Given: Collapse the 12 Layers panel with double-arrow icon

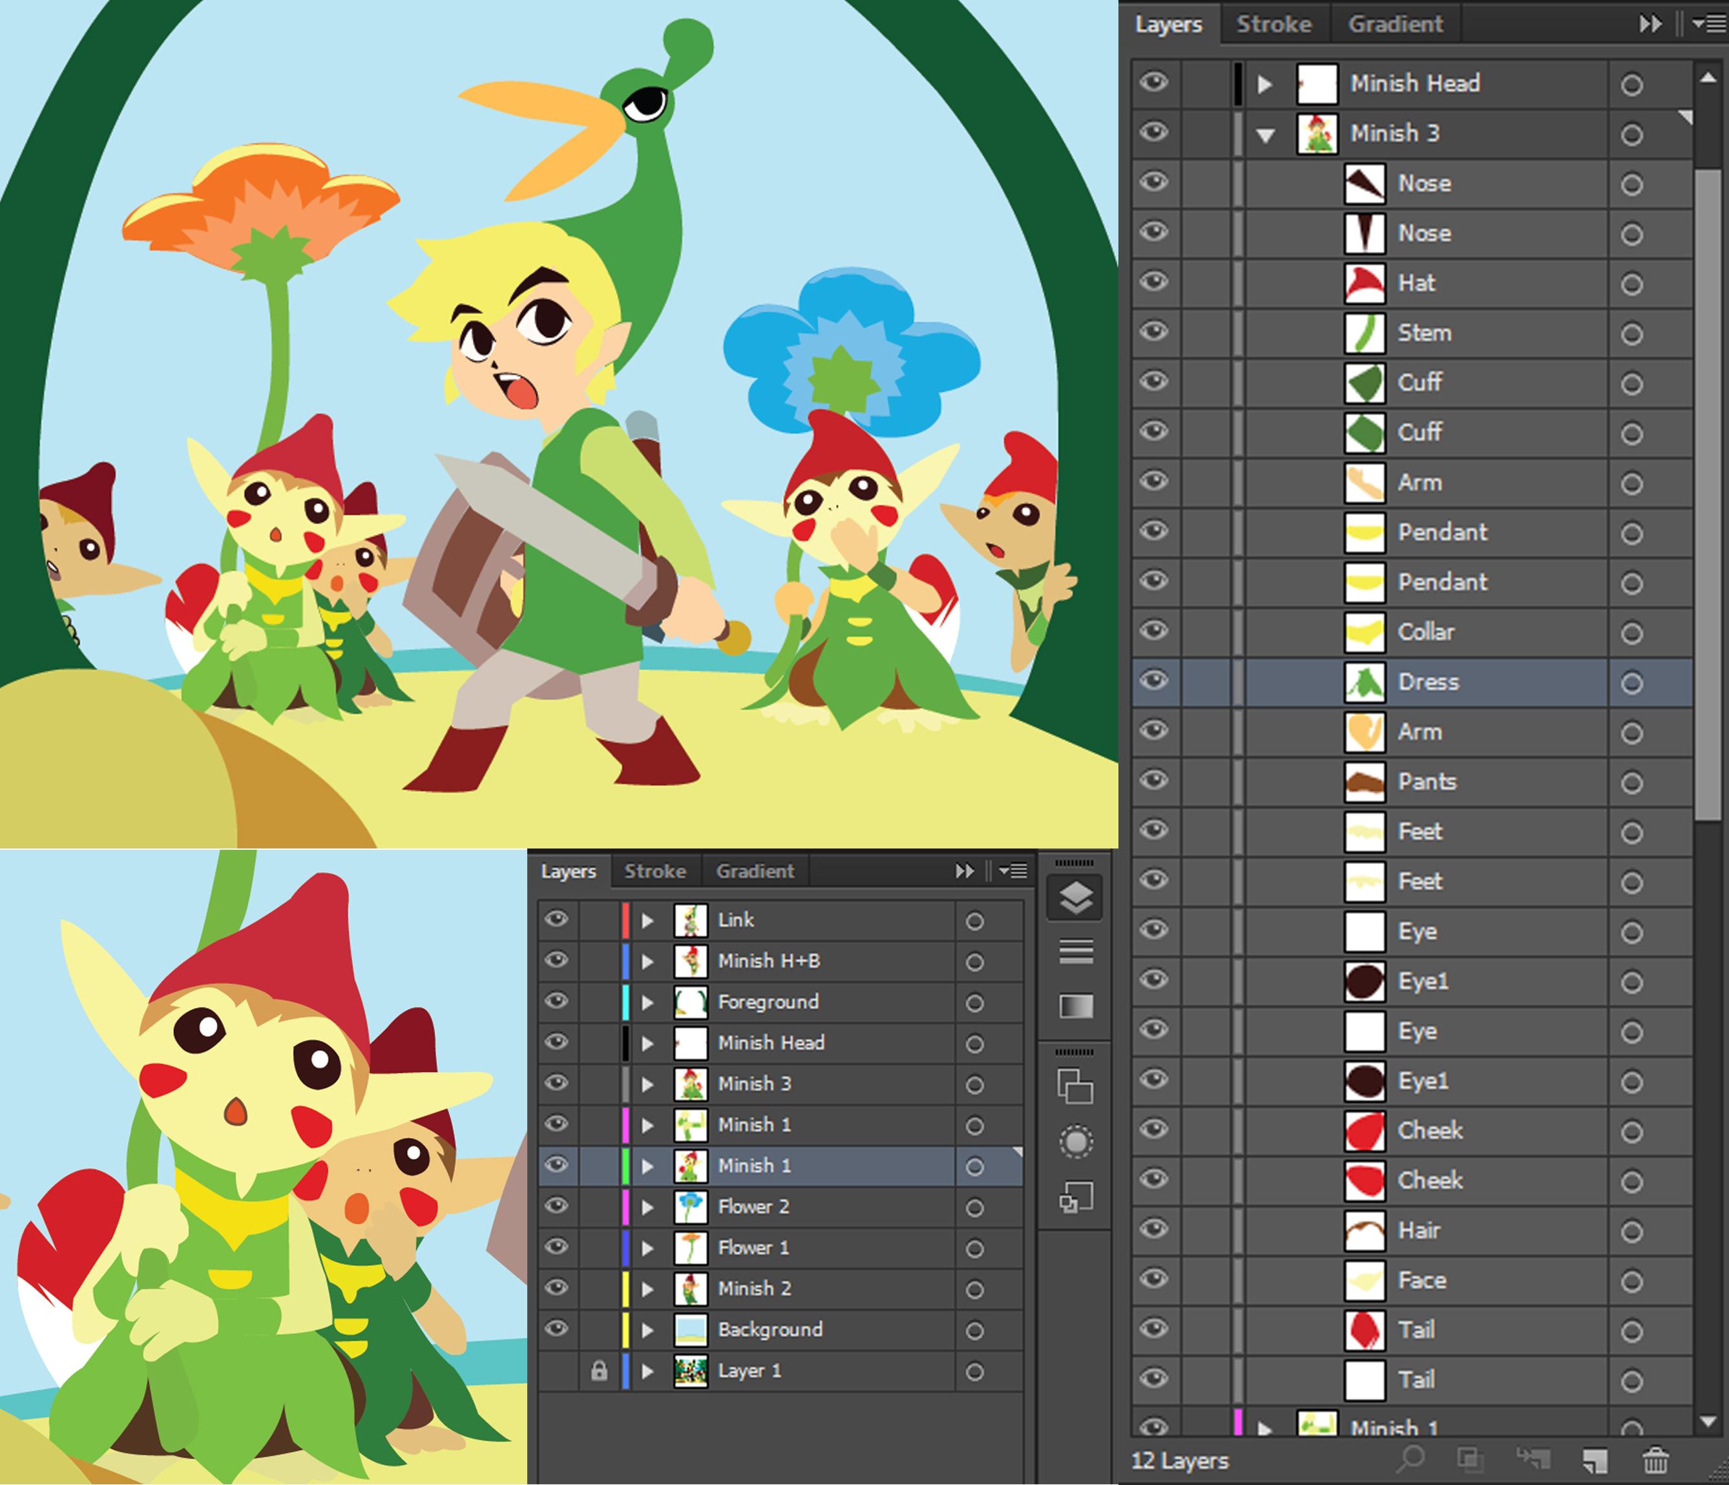Looking at the screenshot, I should [1651, 24].
